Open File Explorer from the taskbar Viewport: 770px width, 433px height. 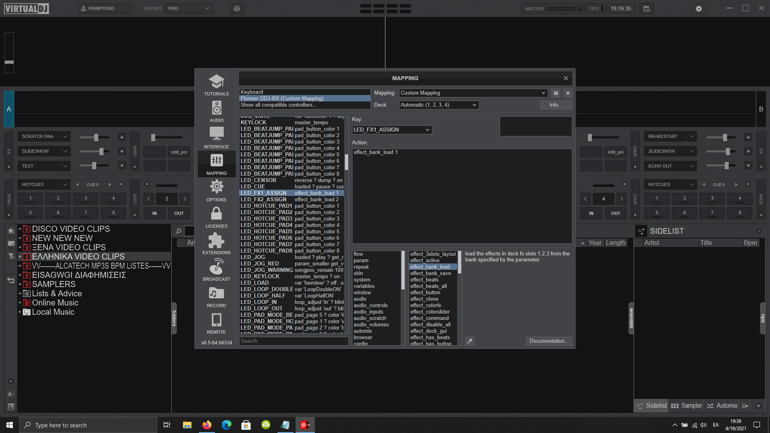(187, 425)
